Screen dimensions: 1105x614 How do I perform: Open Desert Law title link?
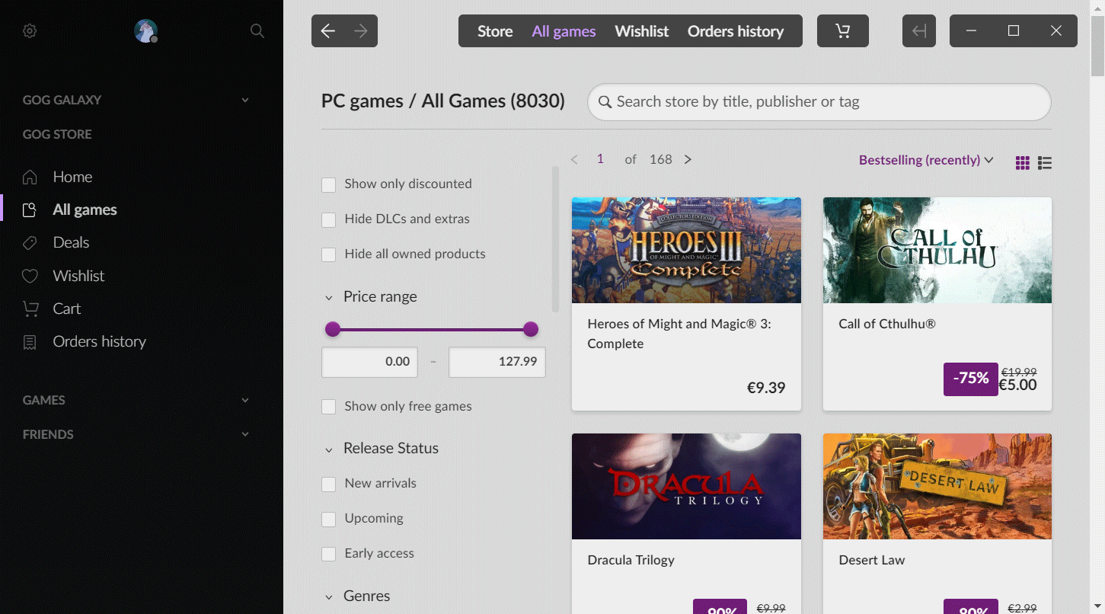pyautogui.click(x=872, y=560)
